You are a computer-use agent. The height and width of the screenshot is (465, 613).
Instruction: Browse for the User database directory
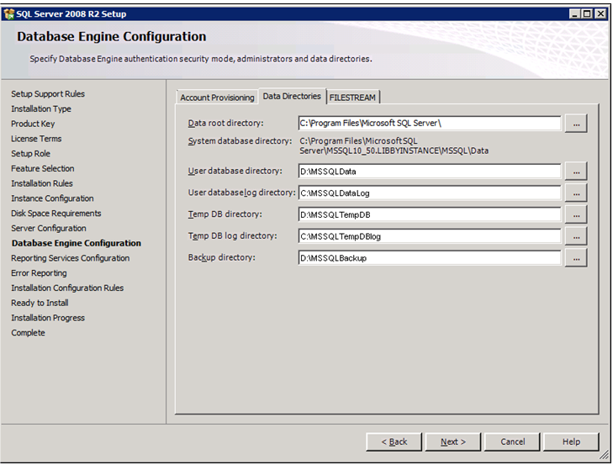click(x=576, y=172)
